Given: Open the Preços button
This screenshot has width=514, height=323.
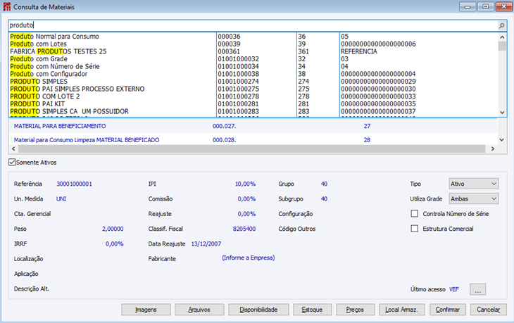Looking at the screenshot, I should click(x=355, y=310).
